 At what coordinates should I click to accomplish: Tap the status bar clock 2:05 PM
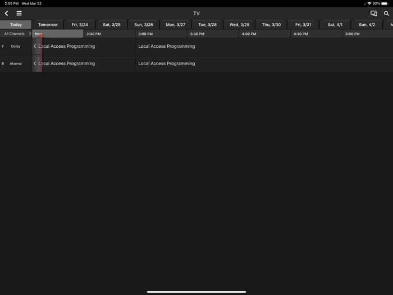[12, 3]
